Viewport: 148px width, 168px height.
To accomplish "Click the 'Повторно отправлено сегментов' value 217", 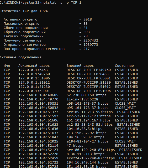I will [87, 49].
